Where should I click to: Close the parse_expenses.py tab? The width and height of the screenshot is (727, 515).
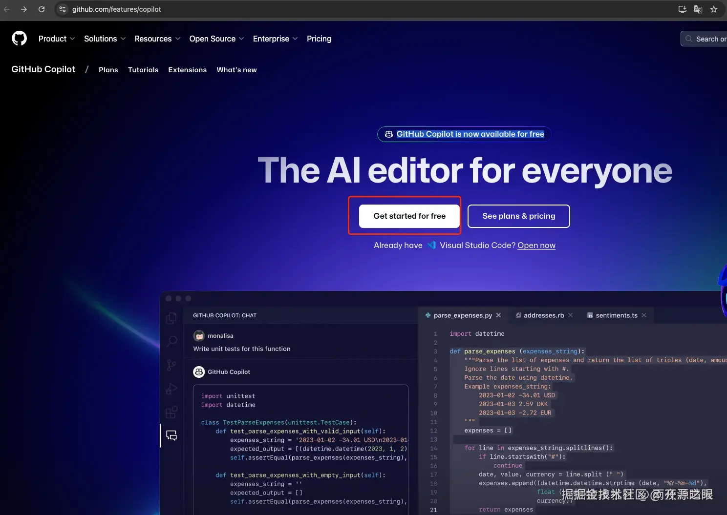[498, 315]
